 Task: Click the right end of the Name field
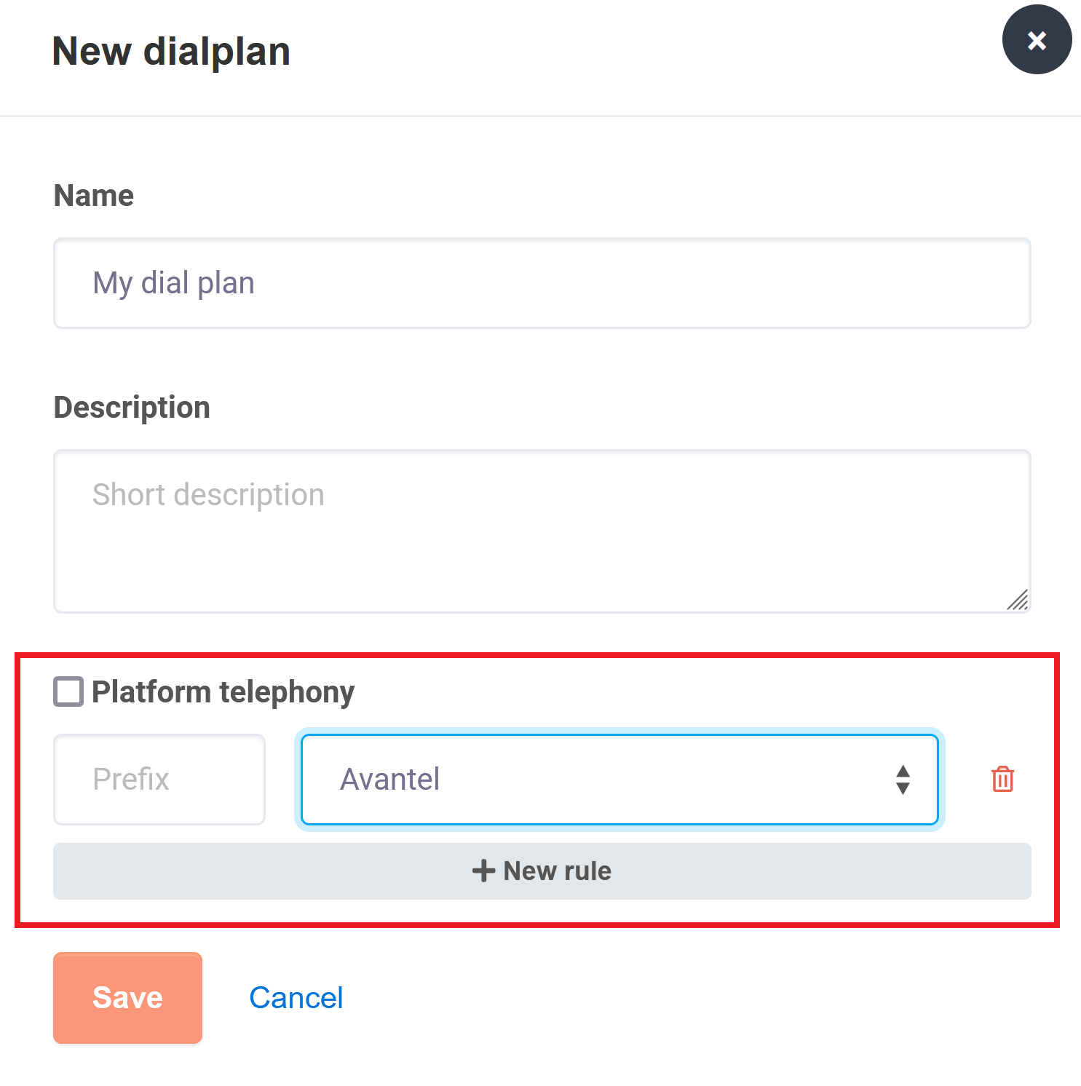click(983, 283)
